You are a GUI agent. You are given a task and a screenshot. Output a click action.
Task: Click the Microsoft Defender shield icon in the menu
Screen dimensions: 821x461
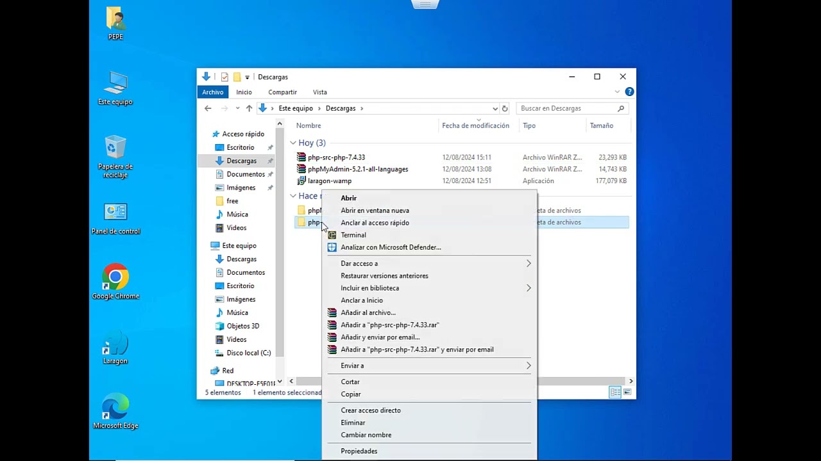click(x=332, y=247)
